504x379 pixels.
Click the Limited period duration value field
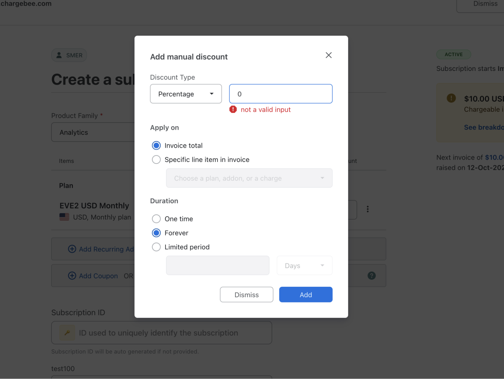pos(217,265)
